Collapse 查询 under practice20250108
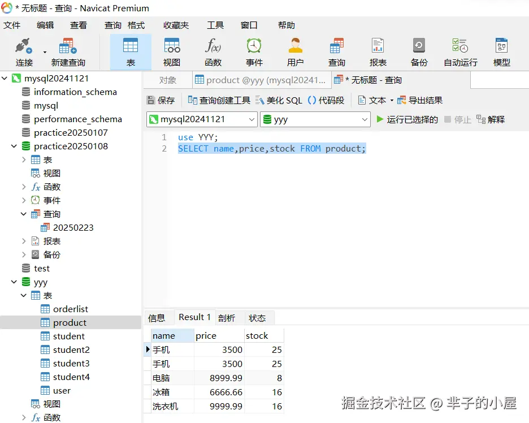Screen dimensions: 529x423 24,214
